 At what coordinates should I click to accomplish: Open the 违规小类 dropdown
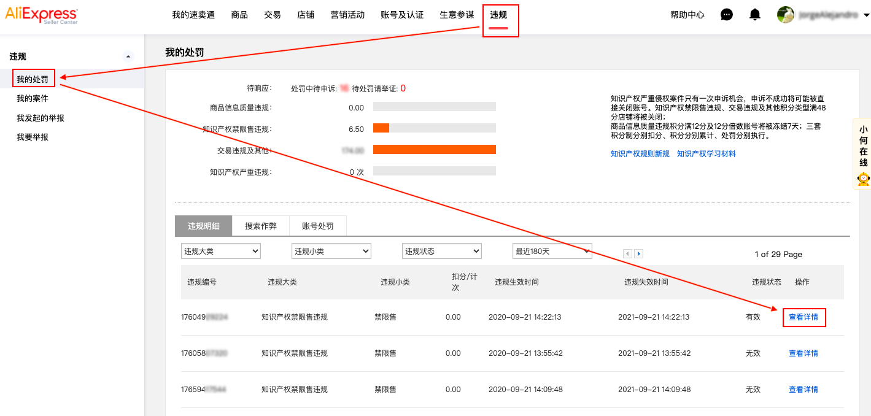(331, 250)
